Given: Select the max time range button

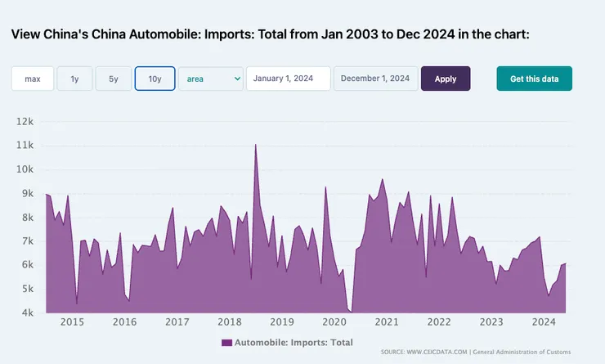Looking at the screenshot, I should tap(33, 79).
